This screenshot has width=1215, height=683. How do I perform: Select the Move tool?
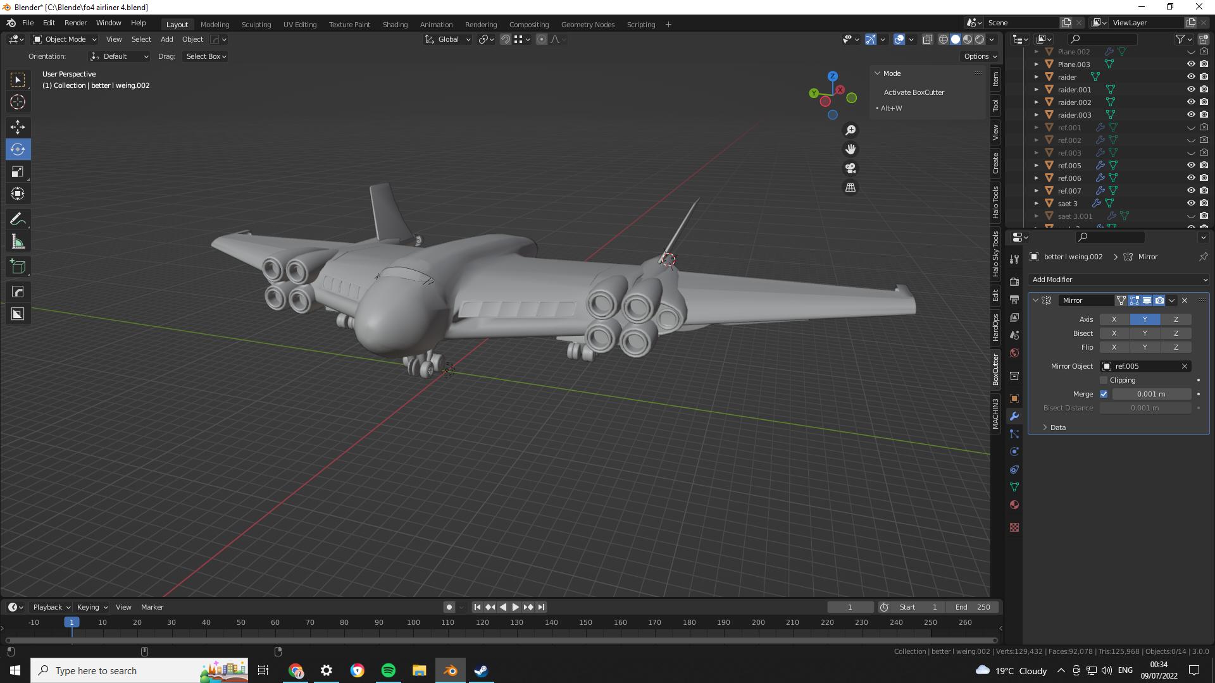(x=18, y=127)
